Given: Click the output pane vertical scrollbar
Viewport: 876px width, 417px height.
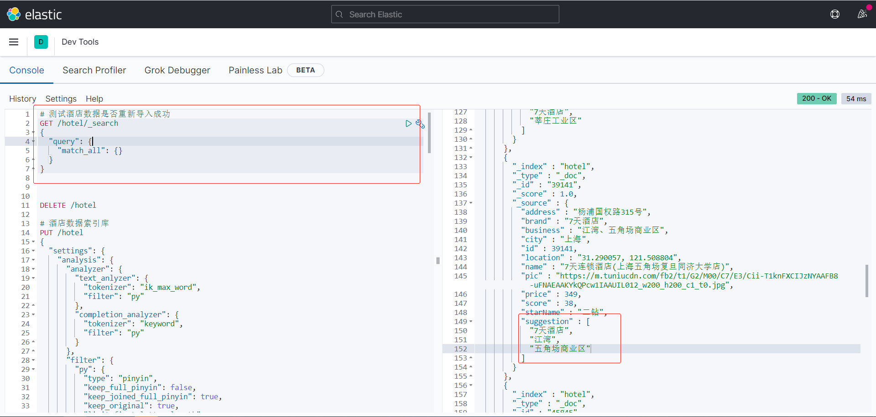Looking at the screenshot, I should click(867, 281).
